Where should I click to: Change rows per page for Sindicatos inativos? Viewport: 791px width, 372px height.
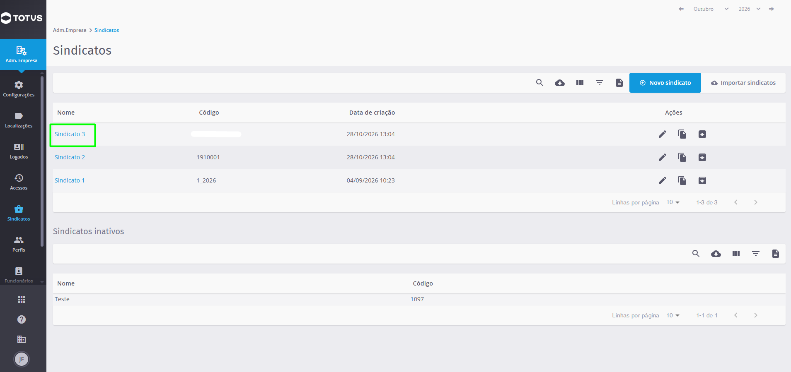click(673, 315)
